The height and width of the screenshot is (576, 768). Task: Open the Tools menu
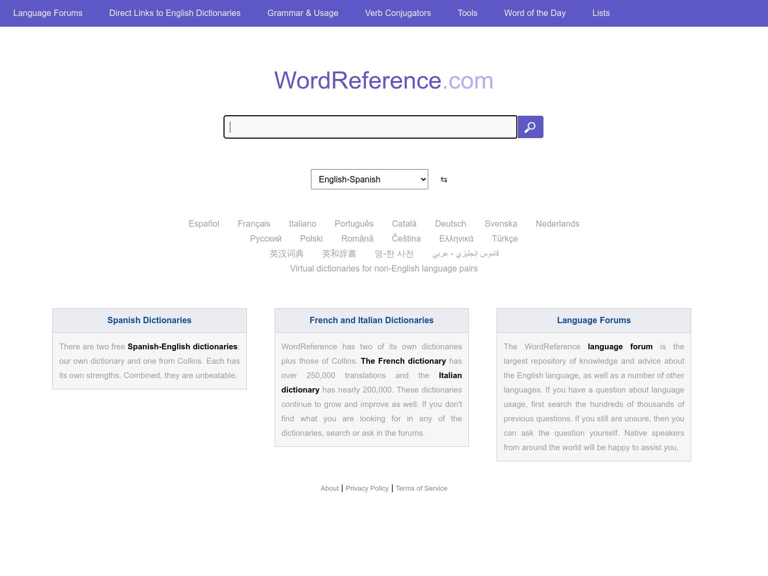click(468, 13)
